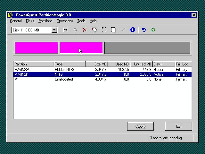Open the Operations menu
The image size is (205, 154).
pyautogui.click(x=65, y=21)
